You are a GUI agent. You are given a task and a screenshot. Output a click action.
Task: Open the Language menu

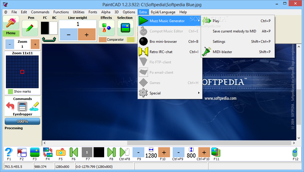[x=163, y=12]
